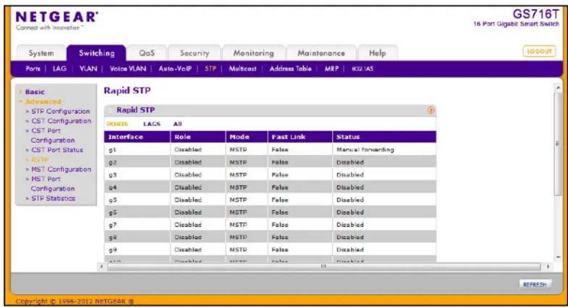Open the MRP submenu item

pos(332,68)
